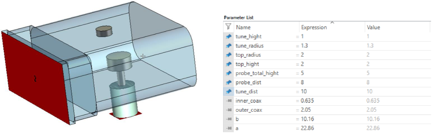Click the pin icon next to top_radius
The width and height of the screenshot is (432, 135).
click(229, 55)
